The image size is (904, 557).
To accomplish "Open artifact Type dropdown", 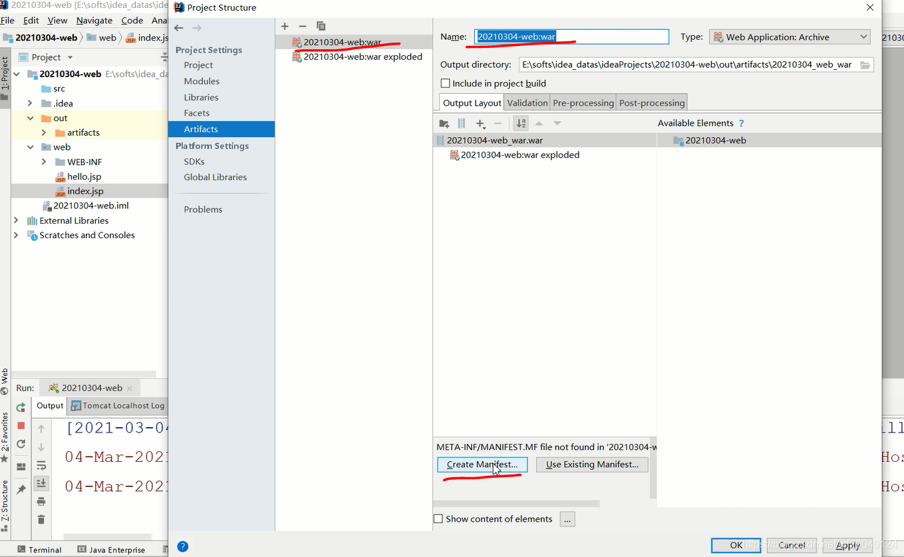I will tap(790, 37).
